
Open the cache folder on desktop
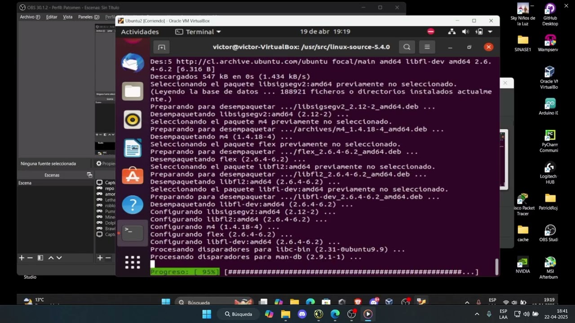(x=523, y=234)
